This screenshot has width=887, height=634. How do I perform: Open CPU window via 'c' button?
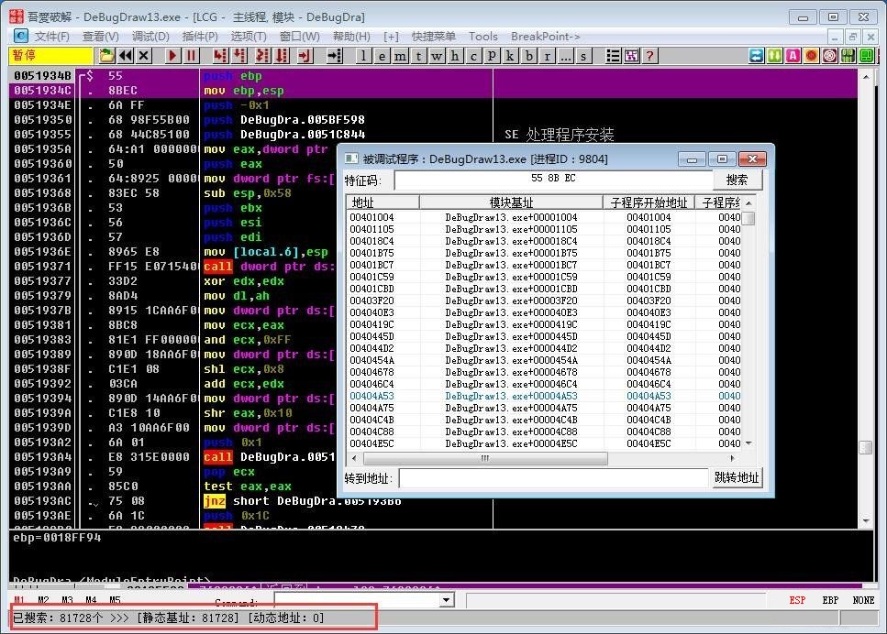point(473,56)
